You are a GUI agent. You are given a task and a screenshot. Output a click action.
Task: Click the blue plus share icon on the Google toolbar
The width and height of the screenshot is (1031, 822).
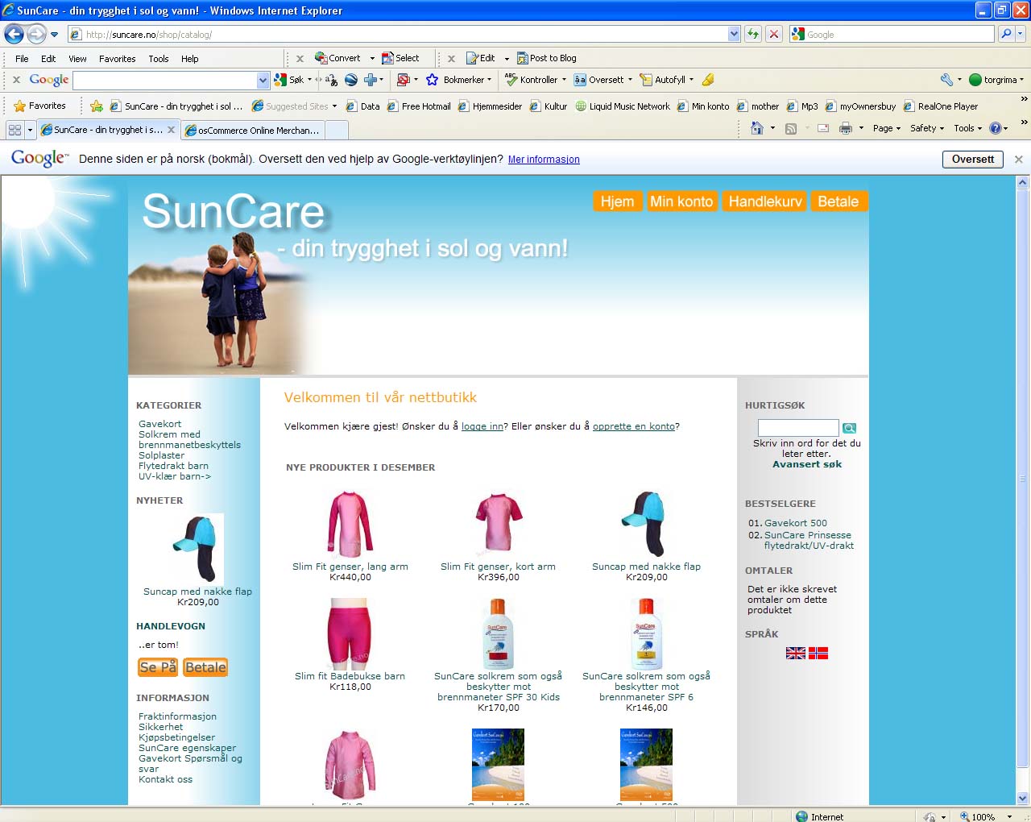pyautogui.click(x=371, y=80)
